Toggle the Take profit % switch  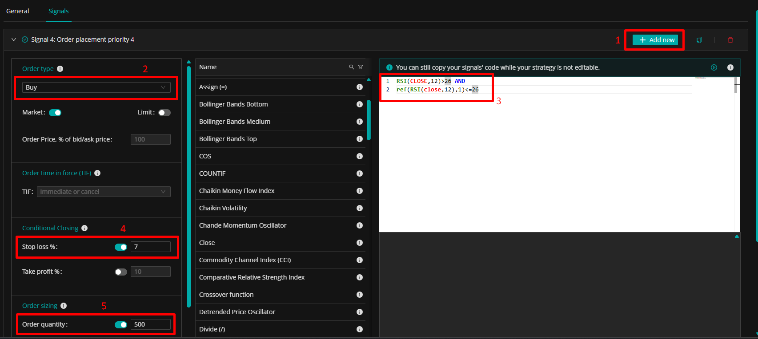[121, 272]
